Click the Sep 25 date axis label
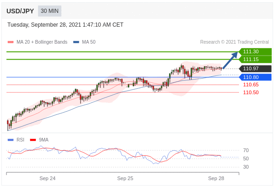The width and height of the screenshot is (274, 187). pos(125,178)
